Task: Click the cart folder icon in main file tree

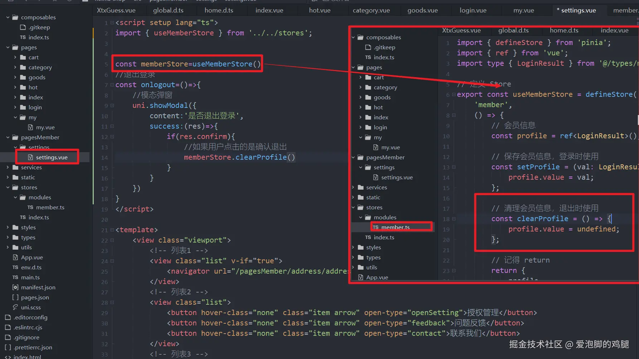Action: click(x=23, y=57)
